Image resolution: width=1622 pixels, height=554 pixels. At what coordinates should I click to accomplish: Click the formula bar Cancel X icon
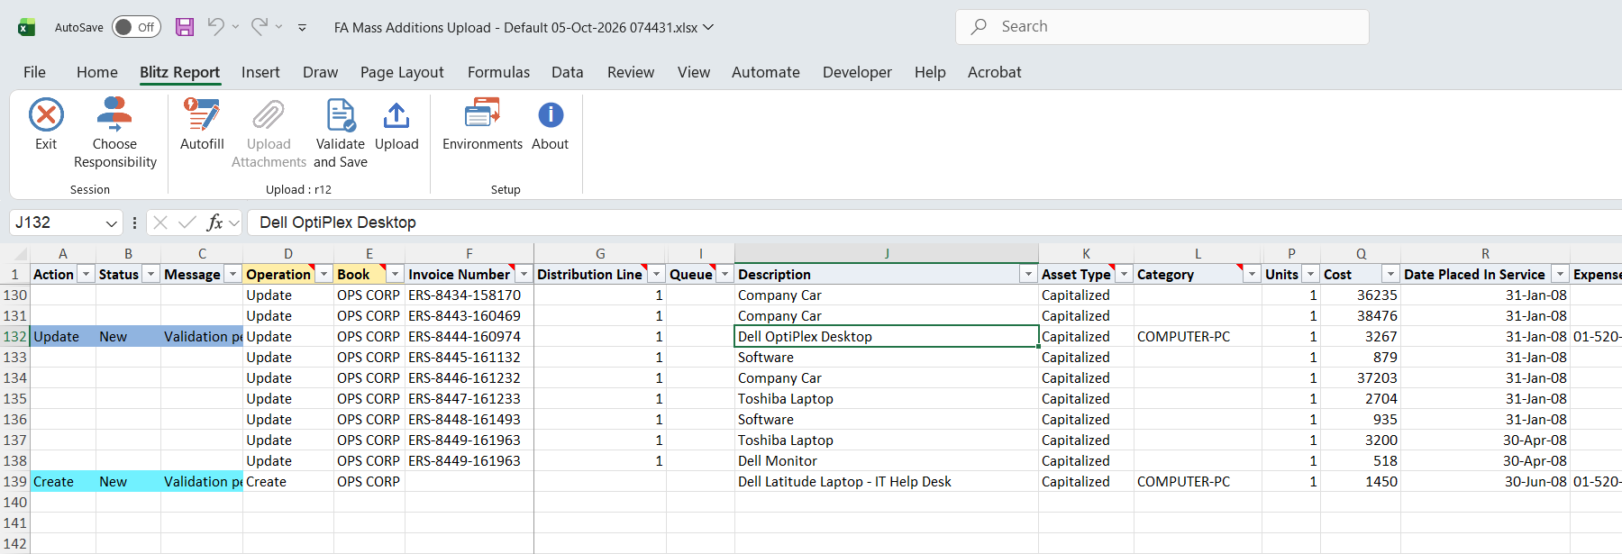click(160, 223)
